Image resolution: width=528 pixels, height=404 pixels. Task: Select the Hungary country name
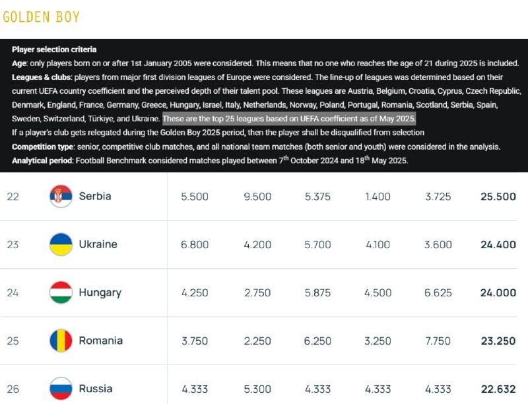point(100,292)
